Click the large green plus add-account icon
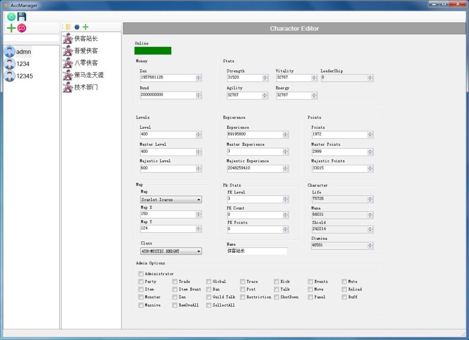 [11, 28]
